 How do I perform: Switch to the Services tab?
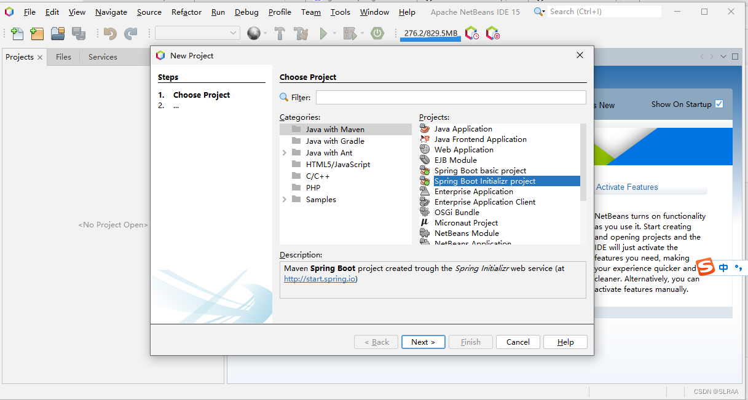point(103,57)
